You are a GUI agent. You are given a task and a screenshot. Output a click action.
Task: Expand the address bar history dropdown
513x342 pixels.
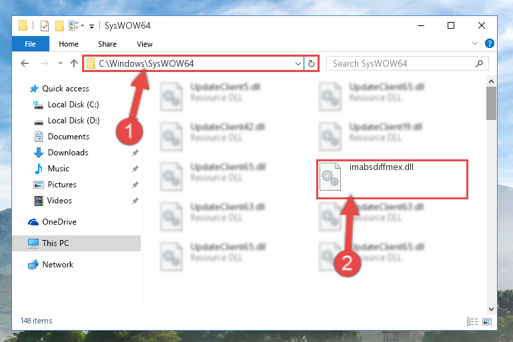tap(298, 64)
